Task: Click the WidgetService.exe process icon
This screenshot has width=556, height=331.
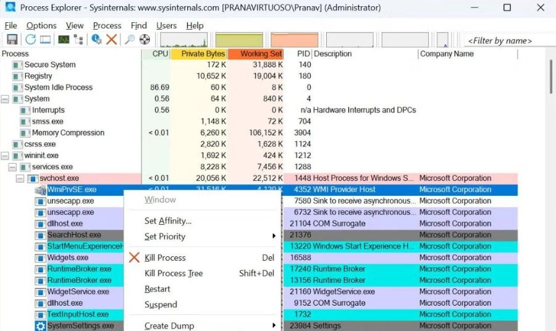Action: coord(40,292)
